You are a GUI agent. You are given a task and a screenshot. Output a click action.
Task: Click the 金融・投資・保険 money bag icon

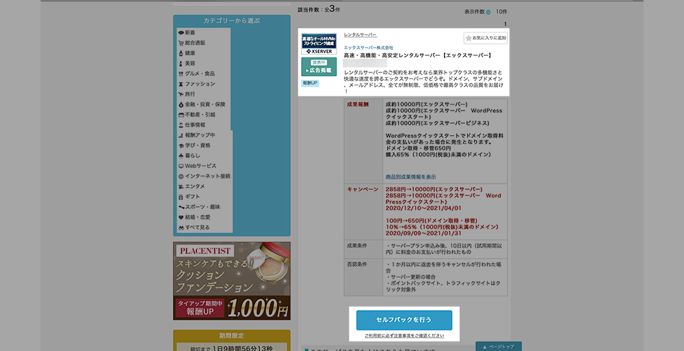pyautogui.click(x=181, y=104)
